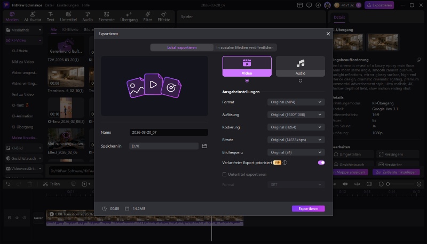Click the user avatar icon in title bar

pos(327,5)
